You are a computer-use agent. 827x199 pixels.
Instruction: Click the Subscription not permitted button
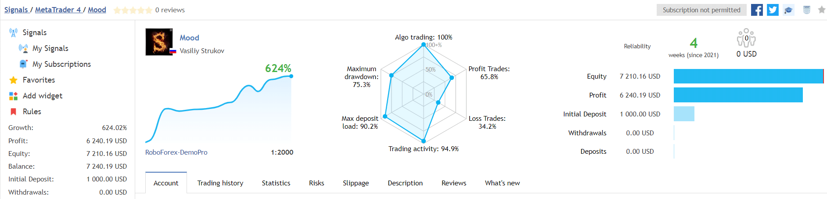(701, 10)
